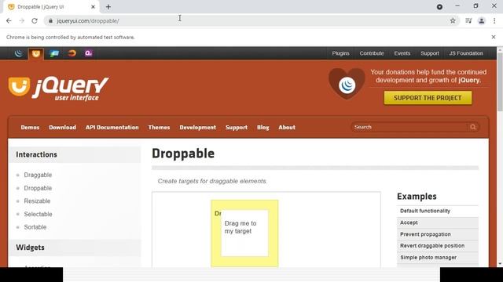Viewport: 503px width, 282px height.
Task: Open the Blog menu item
Action: [263, 127]
